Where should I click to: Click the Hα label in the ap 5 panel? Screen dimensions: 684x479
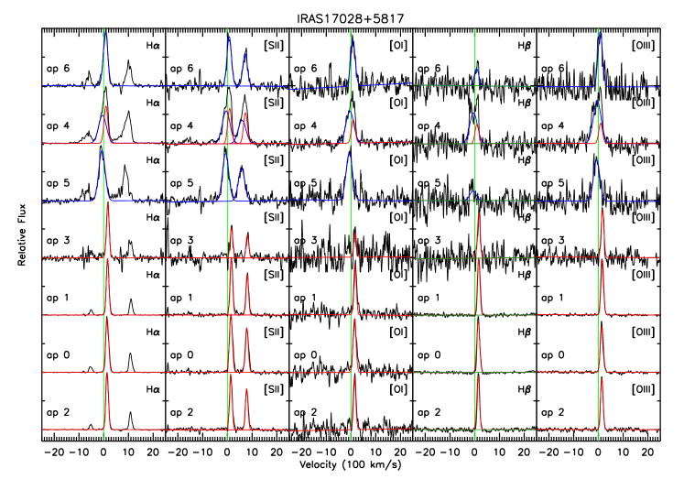[x=153, y=160]
